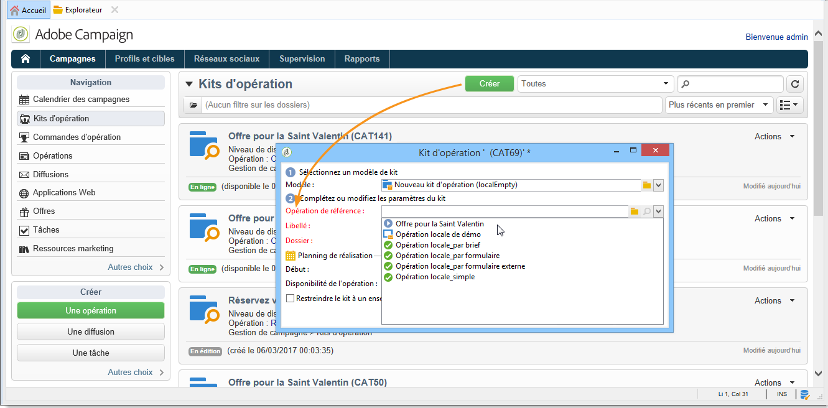Click the Commandes d'opération icon
The height and width of the screenshot is (408, 828).
(24, 137)
